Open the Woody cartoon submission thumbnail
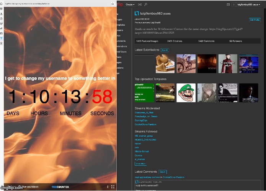The width and height of the screenshot is (266, 191). point(249,64)
